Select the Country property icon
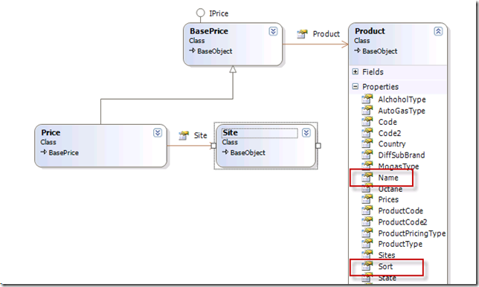This screenshot has width=479, height=287. point(367,143)
